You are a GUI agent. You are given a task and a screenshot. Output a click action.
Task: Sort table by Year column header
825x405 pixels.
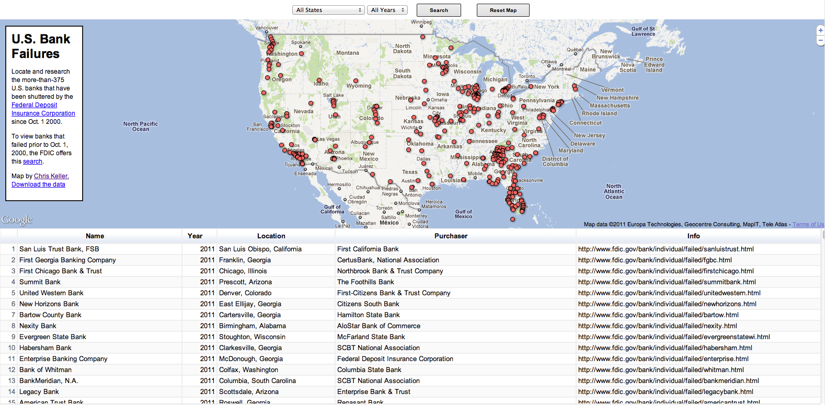tap(195, 236)
